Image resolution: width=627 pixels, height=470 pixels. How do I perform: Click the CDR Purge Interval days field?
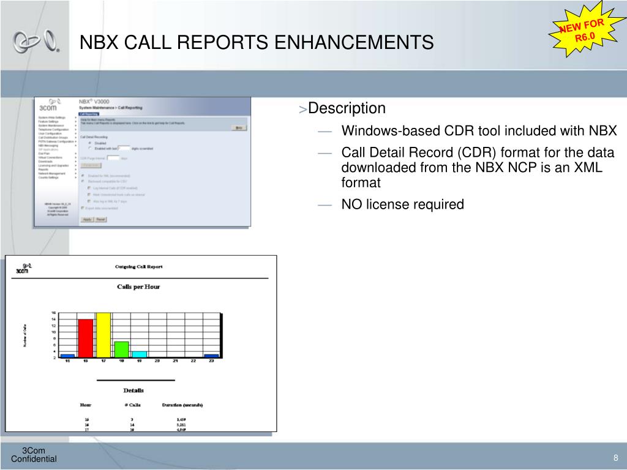[113, 158]
